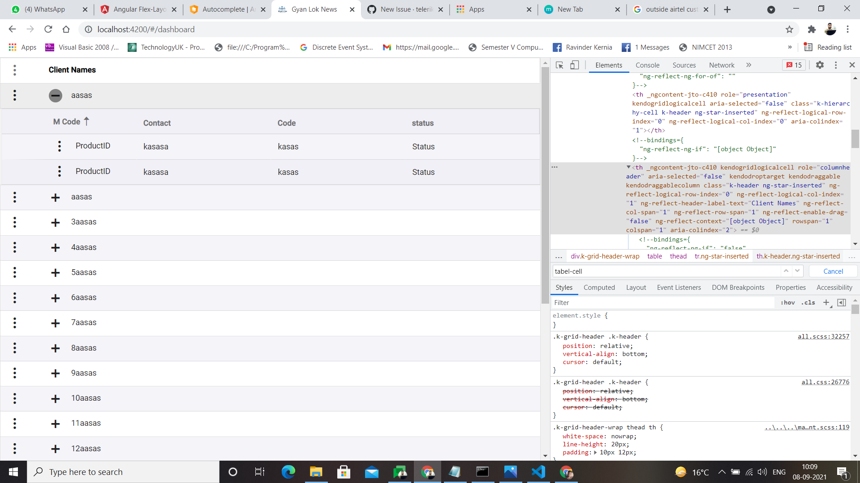Open the issues counter showing 15
Viewport: 860px width, 483px height.
pyautogui.click(x=794, y=65)
